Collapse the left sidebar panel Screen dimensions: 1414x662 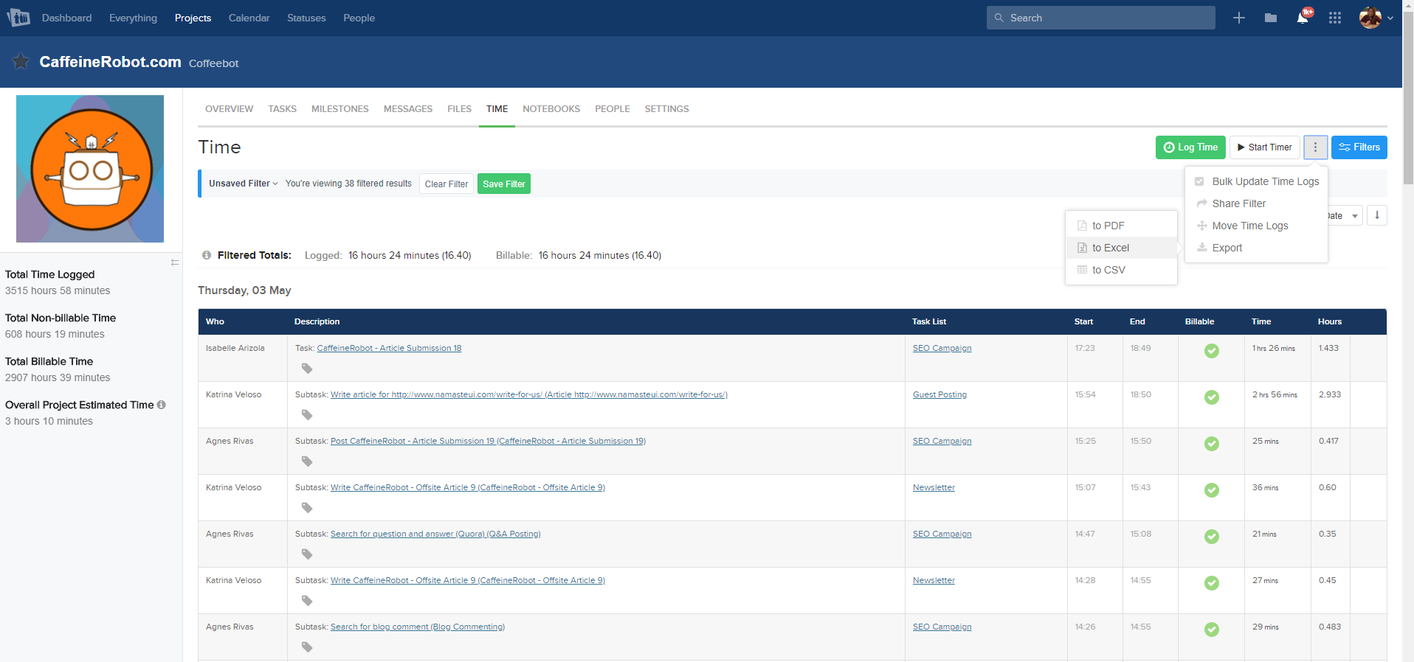175,262
